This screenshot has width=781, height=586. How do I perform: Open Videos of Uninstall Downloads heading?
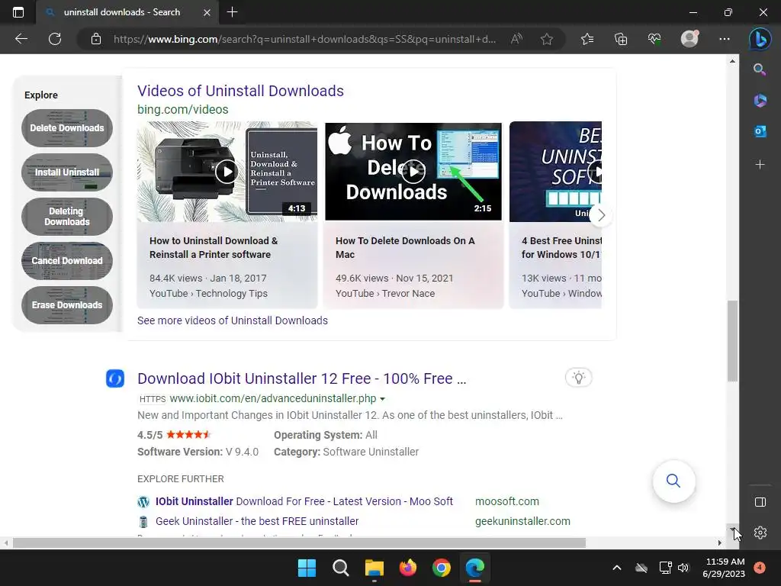(x=240, y=91)
